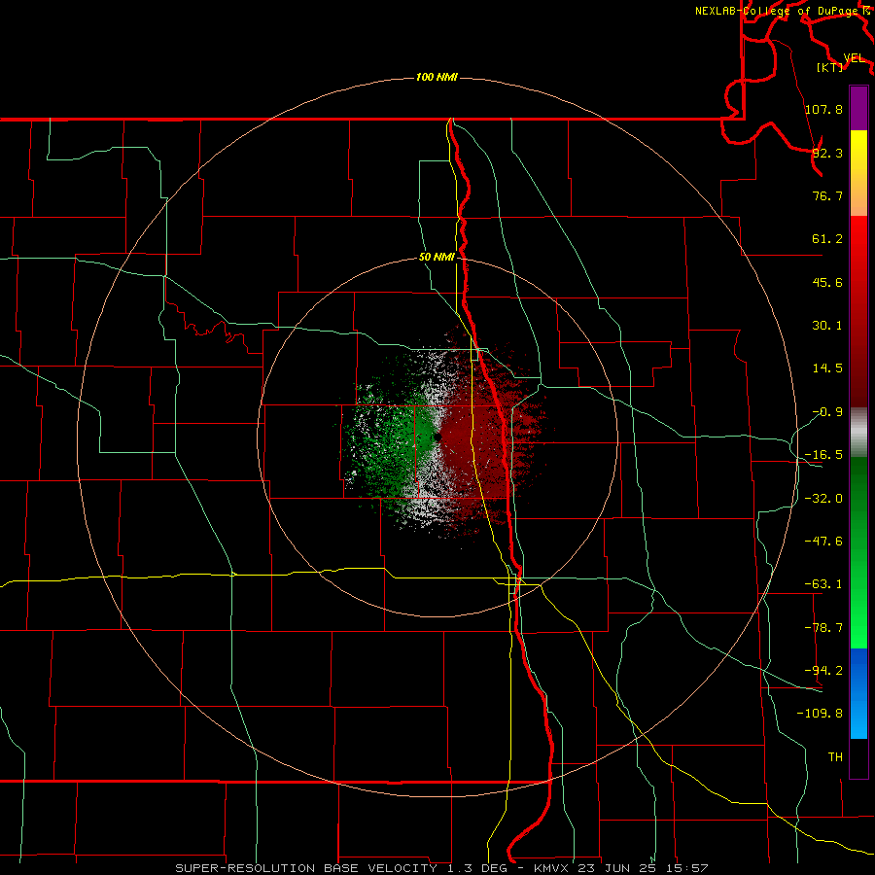Screen dimensions: 875x875
Task: Pick the blue segment of color bar
Action: coord(858,693)
